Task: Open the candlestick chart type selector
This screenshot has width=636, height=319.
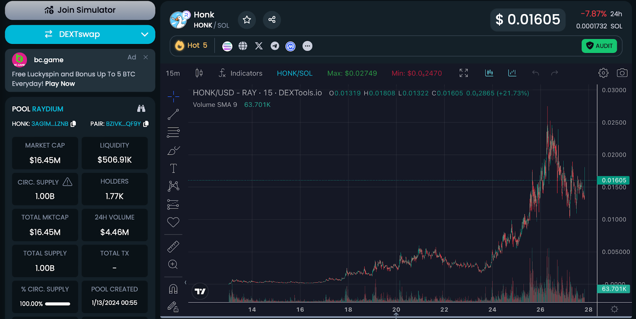Action: 199,73
